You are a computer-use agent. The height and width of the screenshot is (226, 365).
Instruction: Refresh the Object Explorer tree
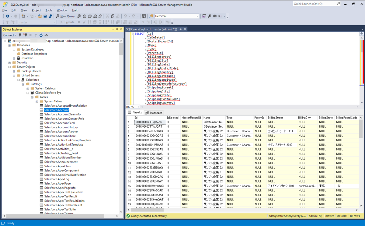pyautogui.click(x=41, y=35)
